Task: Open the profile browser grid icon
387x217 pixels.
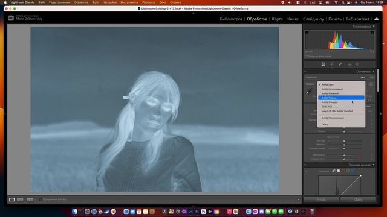Action: pyautogui.click(x=371, y=84)
